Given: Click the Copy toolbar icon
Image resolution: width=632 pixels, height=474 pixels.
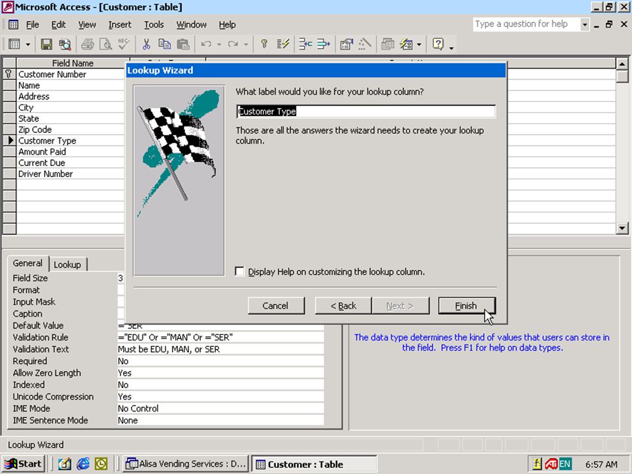Looking at the screenshot, I should click(x=165, y=44).
